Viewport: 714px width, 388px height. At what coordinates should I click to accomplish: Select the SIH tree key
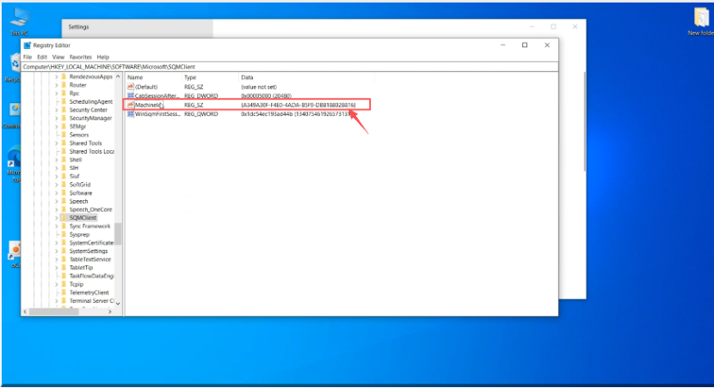(x=74, y=168)
